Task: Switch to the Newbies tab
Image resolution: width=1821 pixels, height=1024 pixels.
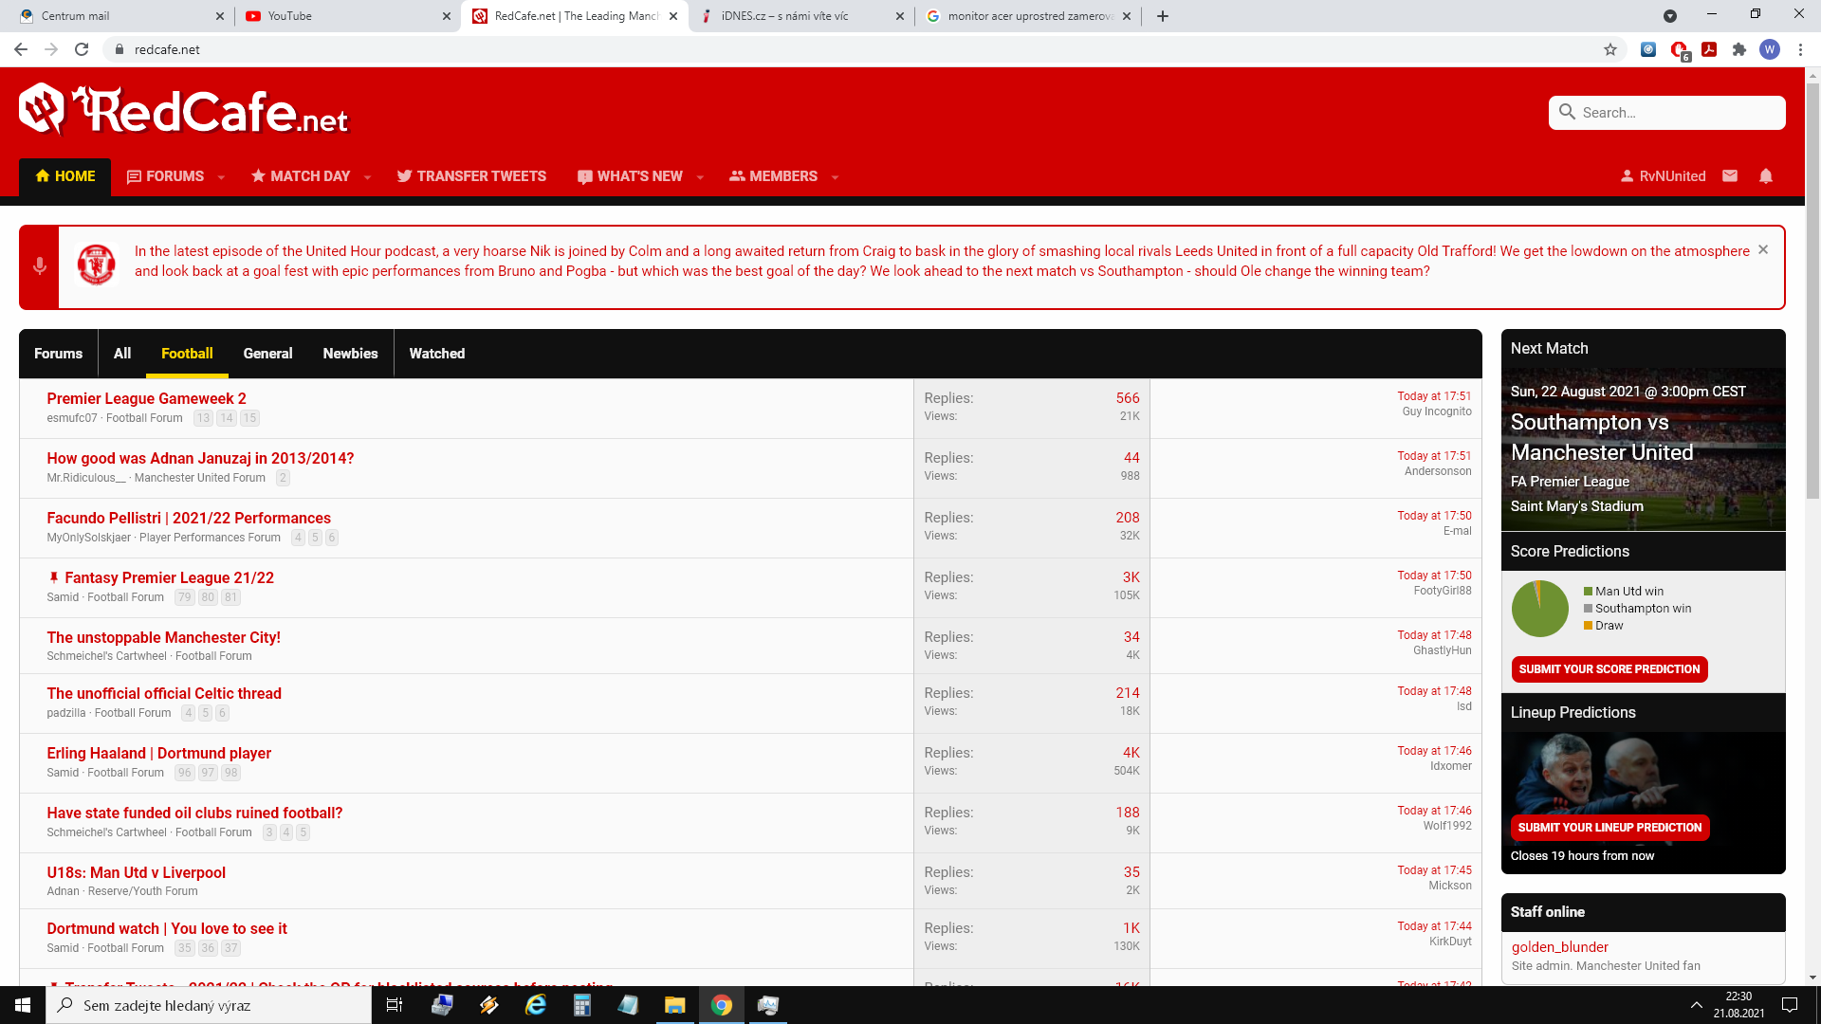Action: point(350,354)
